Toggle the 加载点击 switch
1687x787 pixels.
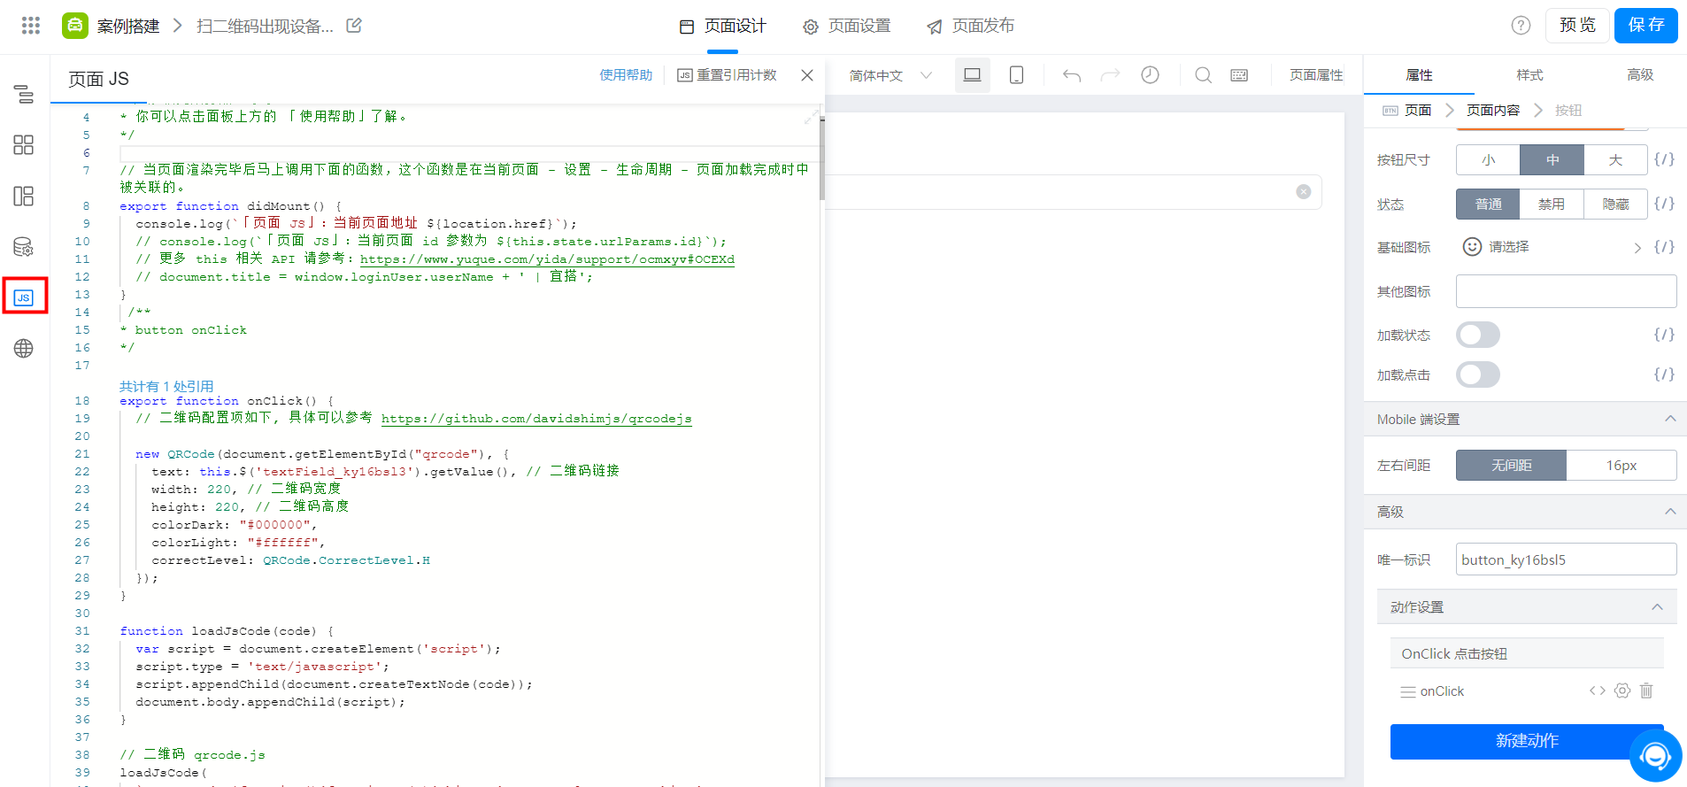[x=1477, y=374]
